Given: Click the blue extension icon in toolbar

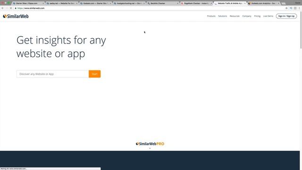Looking at the screenshot, I should pos(291,8).
